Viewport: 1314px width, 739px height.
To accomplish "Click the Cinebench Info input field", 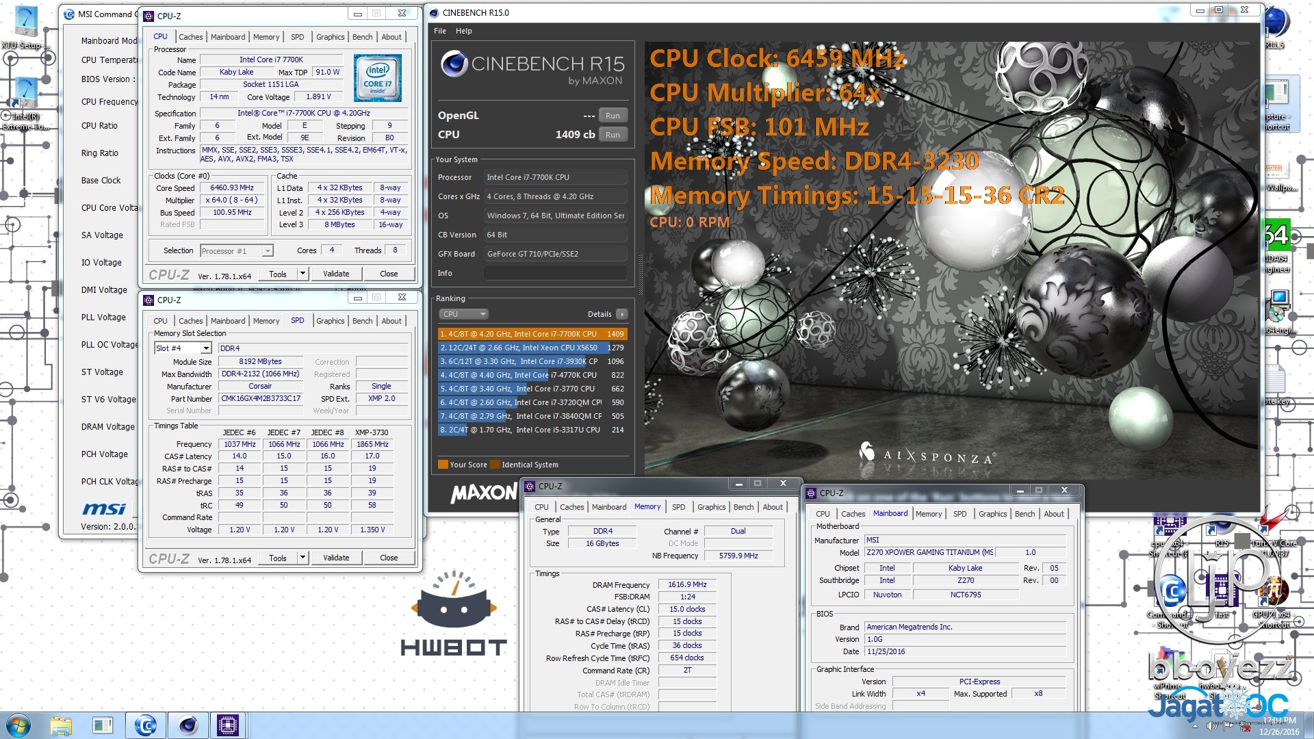I will click(556, 273).
